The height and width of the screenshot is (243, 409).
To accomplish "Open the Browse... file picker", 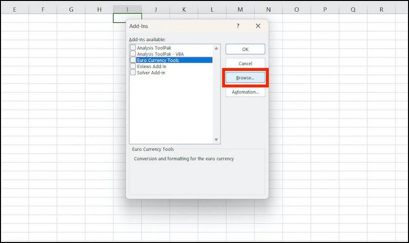I will click(245, 78).
